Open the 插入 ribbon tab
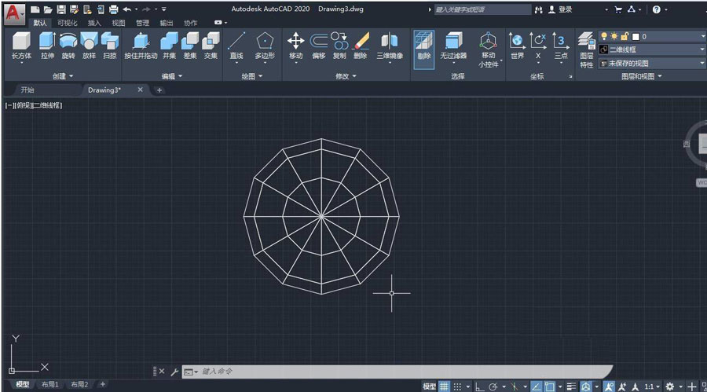This screenshot has width=707, height=392. click(x=94, y=23)
